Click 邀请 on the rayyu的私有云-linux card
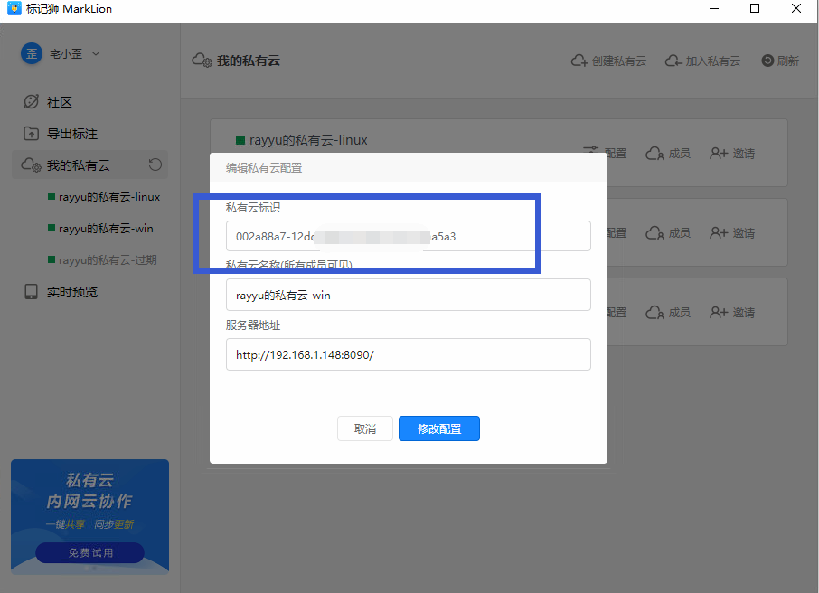Viewport: 819px width, 593px height. tap(732, 154)
